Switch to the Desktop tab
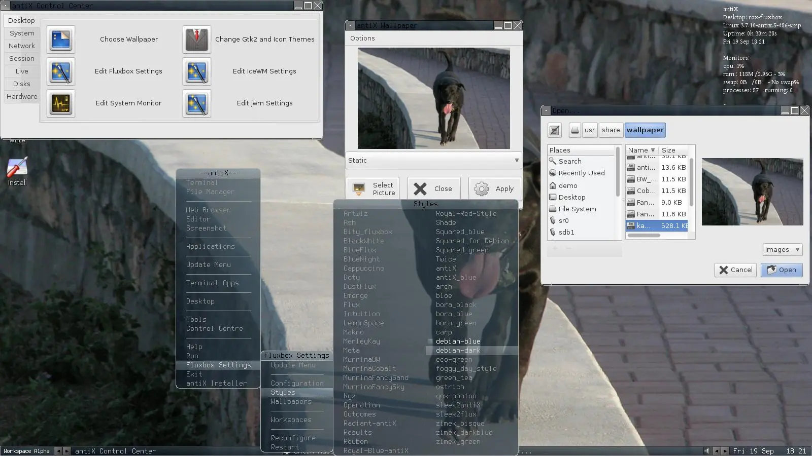Viewport: 812px width, 456px height. [21, 20]
